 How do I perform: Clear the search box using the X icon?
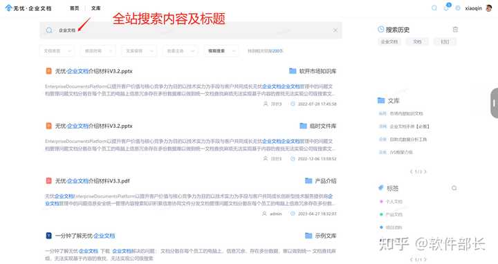(335, 30)
